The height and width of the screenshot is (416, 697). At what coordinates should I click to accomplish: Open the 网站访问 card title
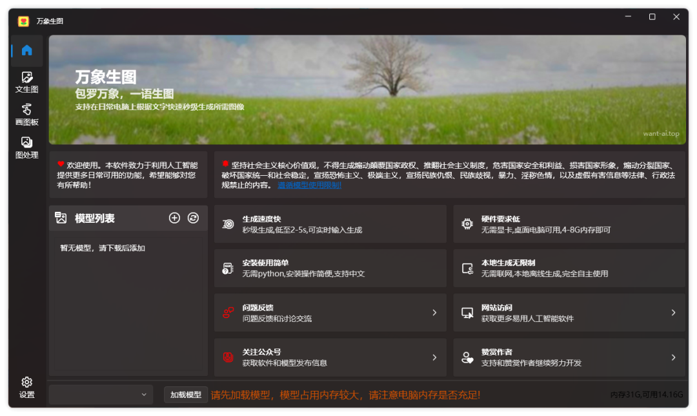click(497, 307)
